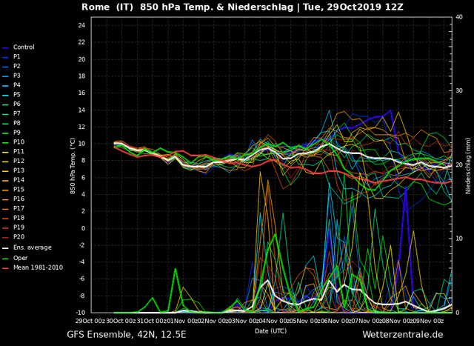Click the 850 hPa Temp. axis label
The width and height of the screenshot is (474, 346).
(73, 166)
